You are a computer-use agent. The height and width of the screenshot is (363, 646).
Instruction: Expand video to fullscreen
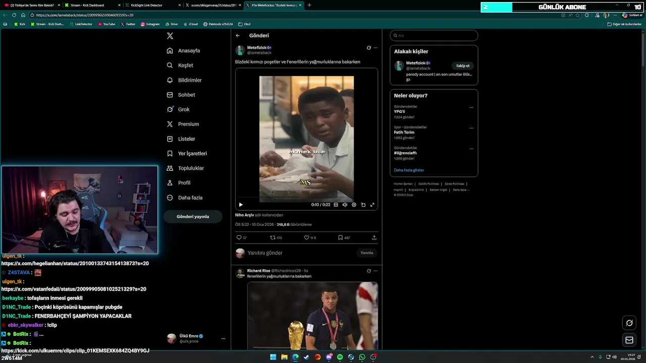click(372, 205)
